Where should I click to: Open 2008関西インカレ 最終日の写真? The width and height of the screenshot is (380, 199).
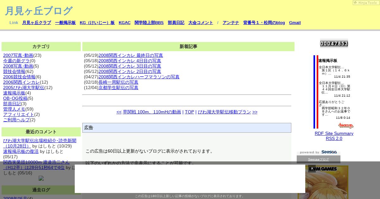click(x=131, y=55)
